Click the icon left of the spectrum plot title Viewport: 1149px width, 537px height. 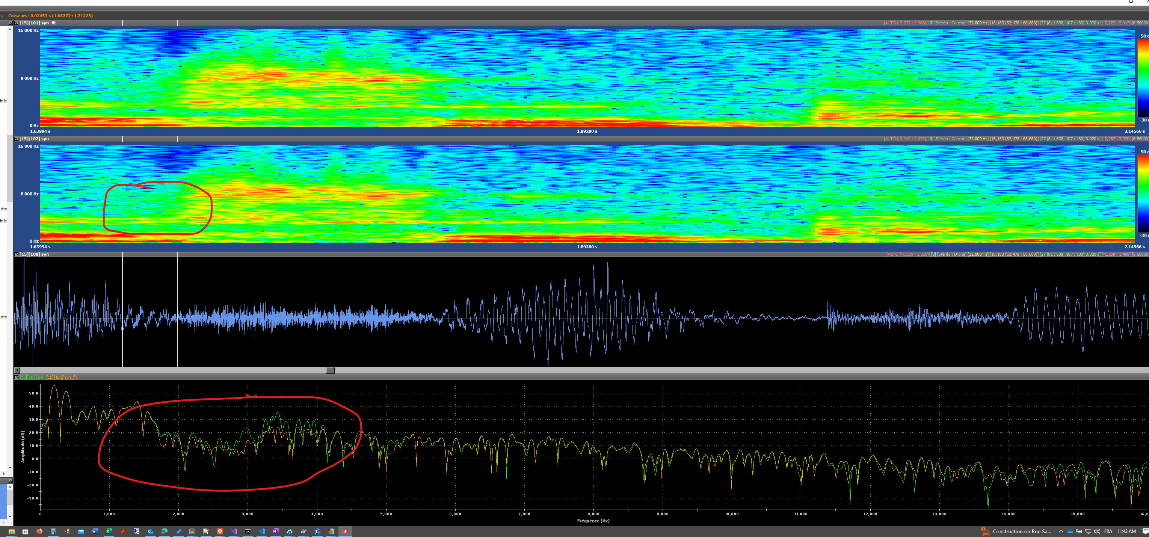pyautogui.click(x=17, y=377)
